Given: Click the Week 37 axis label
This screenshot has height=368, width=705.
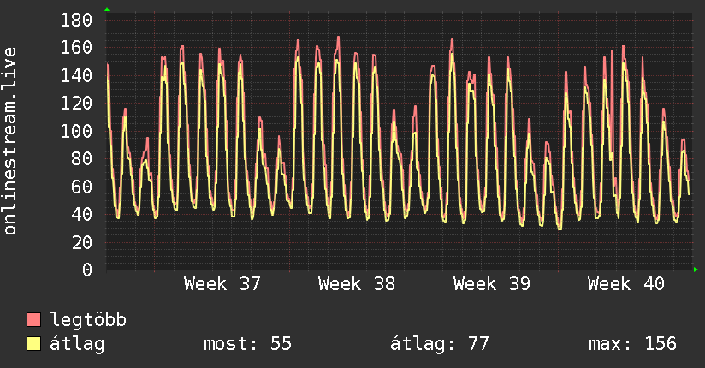Looking at the screenshot, I should pyautogui.click(x=222, y=284).
